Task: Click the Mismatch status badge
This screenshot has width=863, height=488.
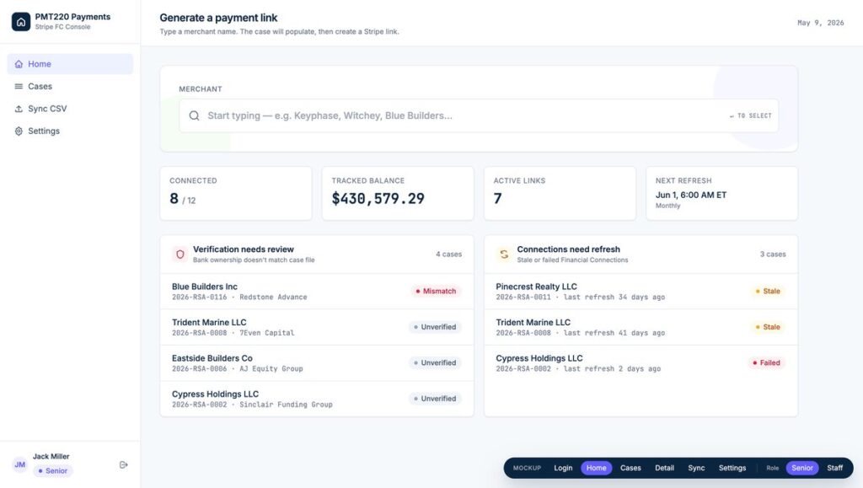Action: (x=436, y=291)
